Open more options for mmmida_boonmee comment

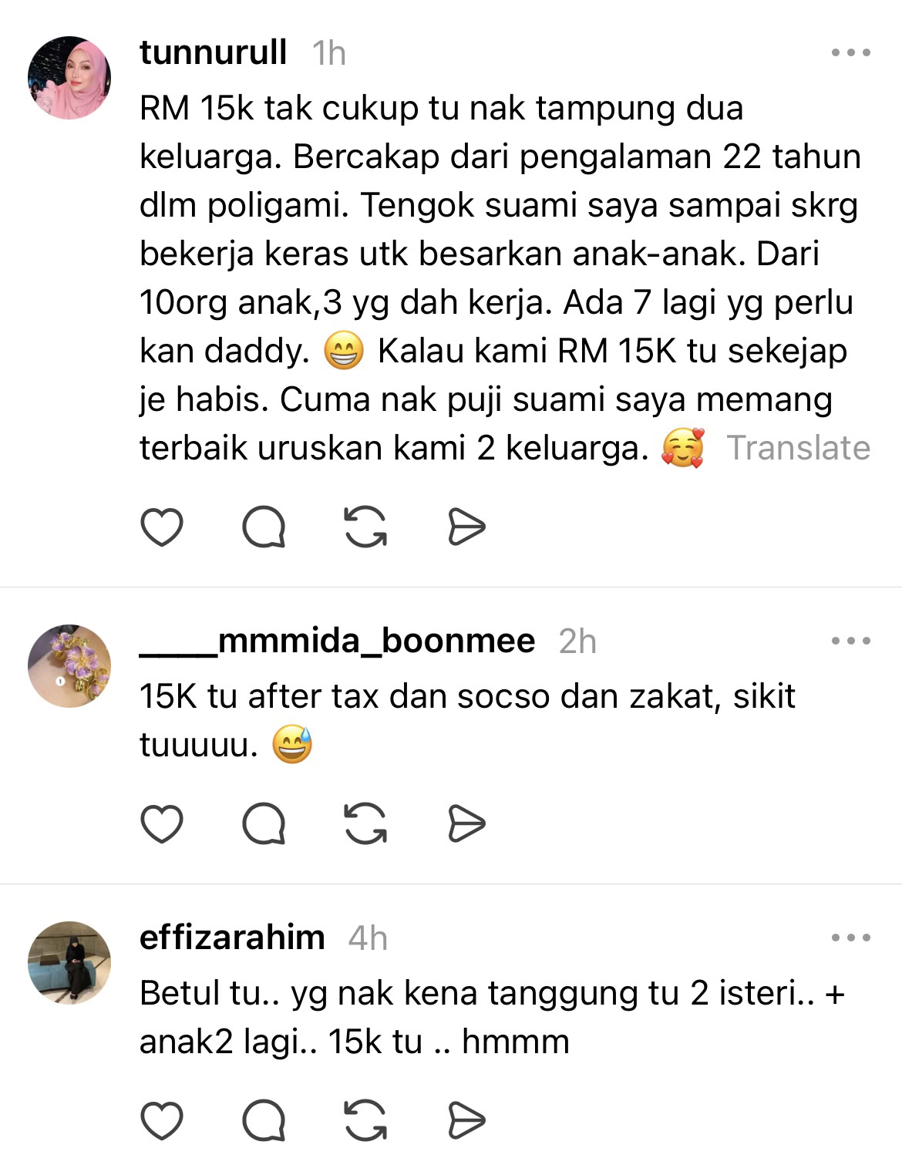coord(851,641)
